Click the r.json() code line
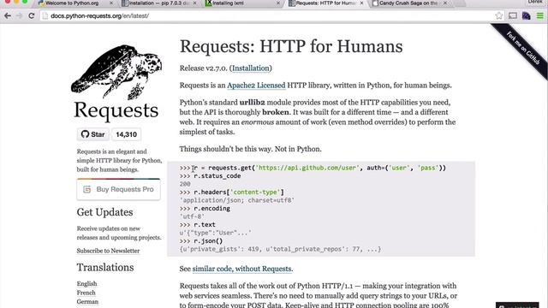Image resolution: width=548 pixels, height=308 pixels. coord(201,241)
